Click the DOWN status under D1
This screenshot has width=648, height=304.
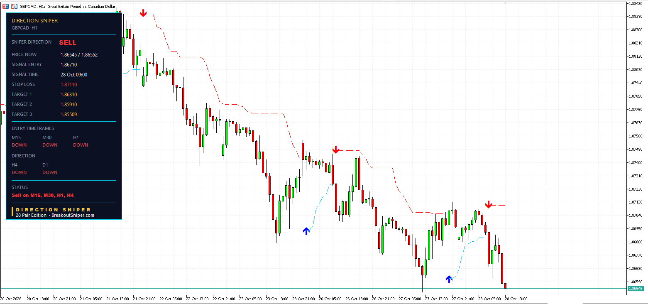click(50, 172)
